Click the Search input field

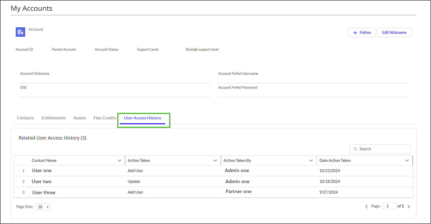pos(380,149)
